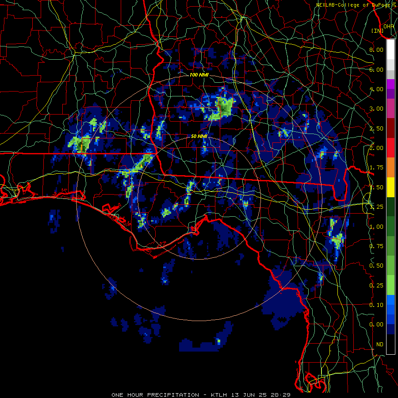The width and height of the screenshot is (398, 398).
Task: Click the 8.00 legend value
Action: [x=376, y=50]
